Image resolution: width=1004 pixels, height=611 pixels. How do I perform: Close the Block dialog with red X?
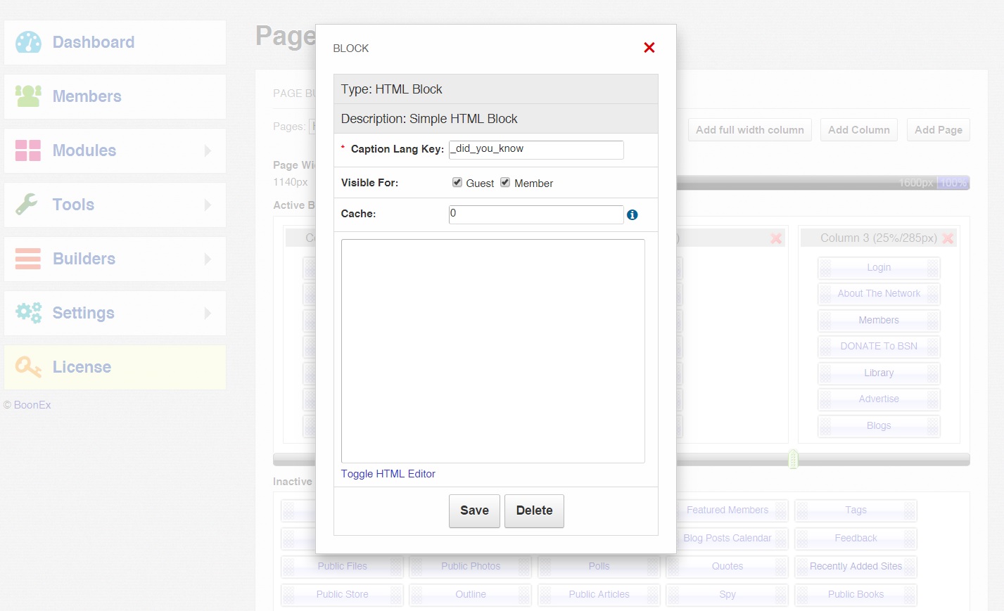point(649,48)
